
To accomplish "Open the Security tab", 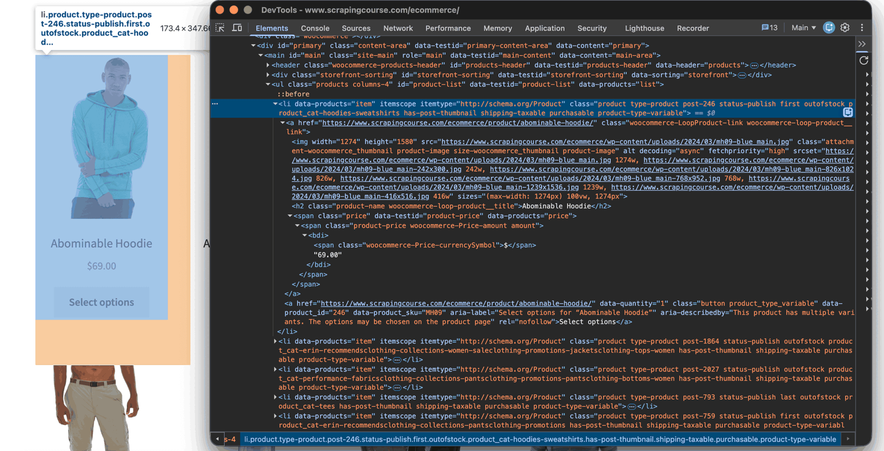I will pos(592,28).
